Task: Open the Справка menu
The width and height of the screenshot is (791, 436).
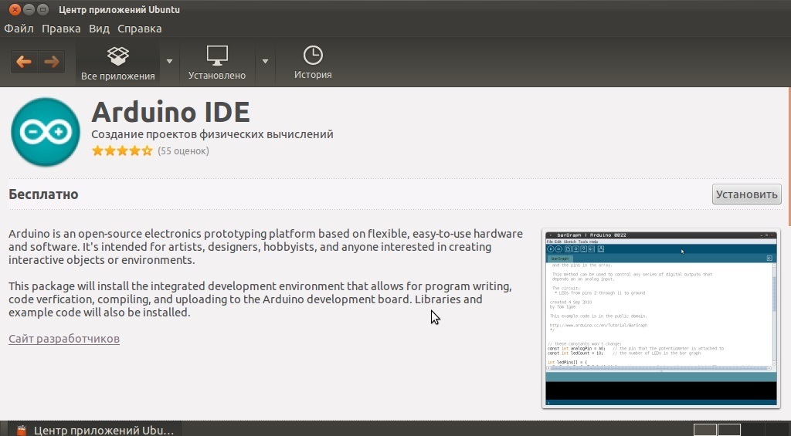Action: (140, 29)
